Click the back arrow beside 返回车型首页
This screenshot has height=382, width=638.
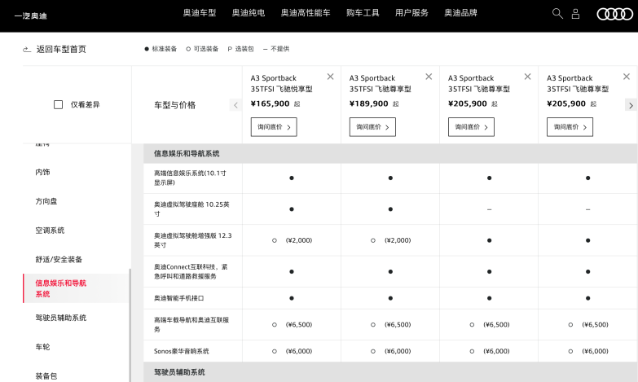tap(27, 49)
